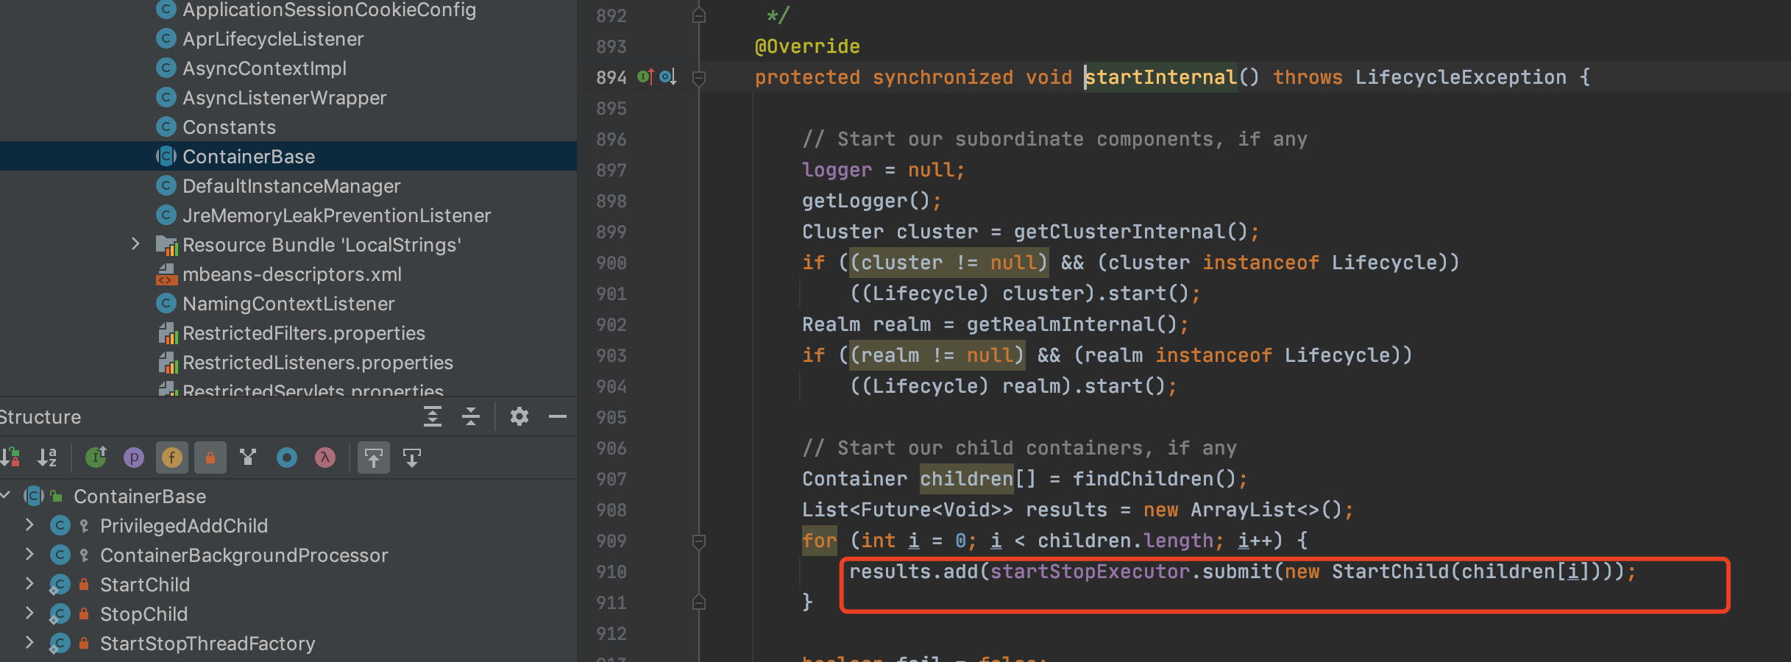Image resolution: width=1791 pixels, height=662 pixels.
Task: Click fold marker at comment end line 892
Action: 699,15
